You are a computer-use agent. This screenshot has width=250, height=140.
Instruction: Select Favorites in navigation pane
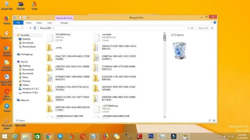click(x=25, y=35)
